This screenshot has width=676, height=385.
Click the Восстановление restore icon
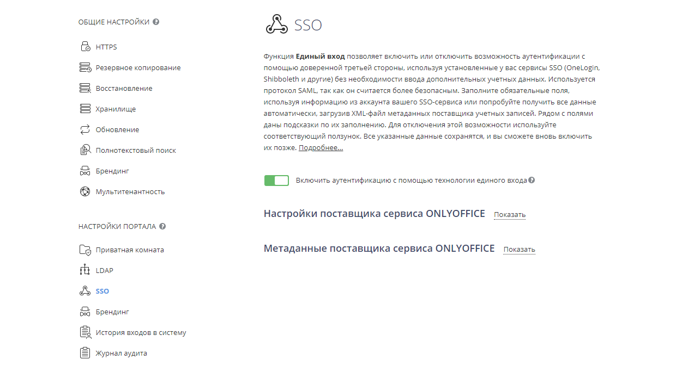pyautogui.click(x=85, y=88)
